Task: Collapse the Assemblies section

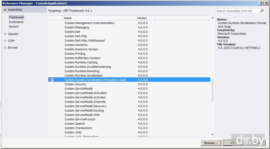Action: pos(5,10)
